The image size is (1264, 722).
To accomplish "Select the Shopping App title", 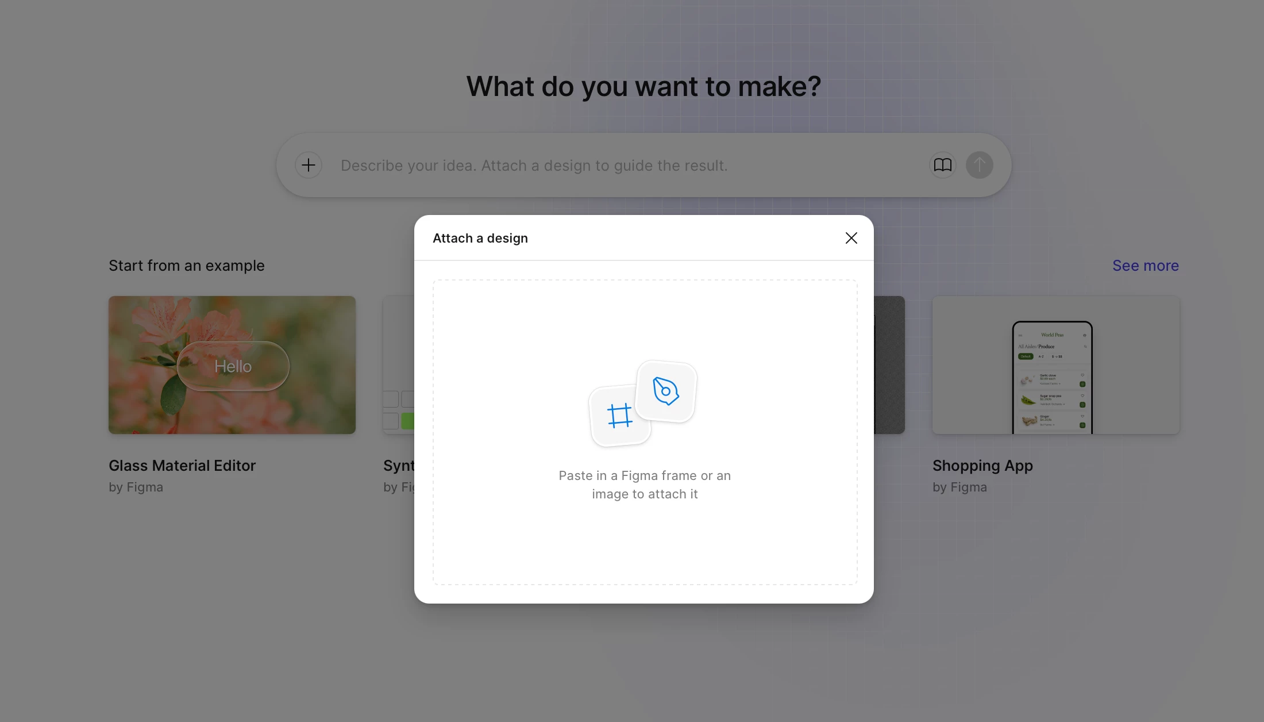I will (982, 466).
